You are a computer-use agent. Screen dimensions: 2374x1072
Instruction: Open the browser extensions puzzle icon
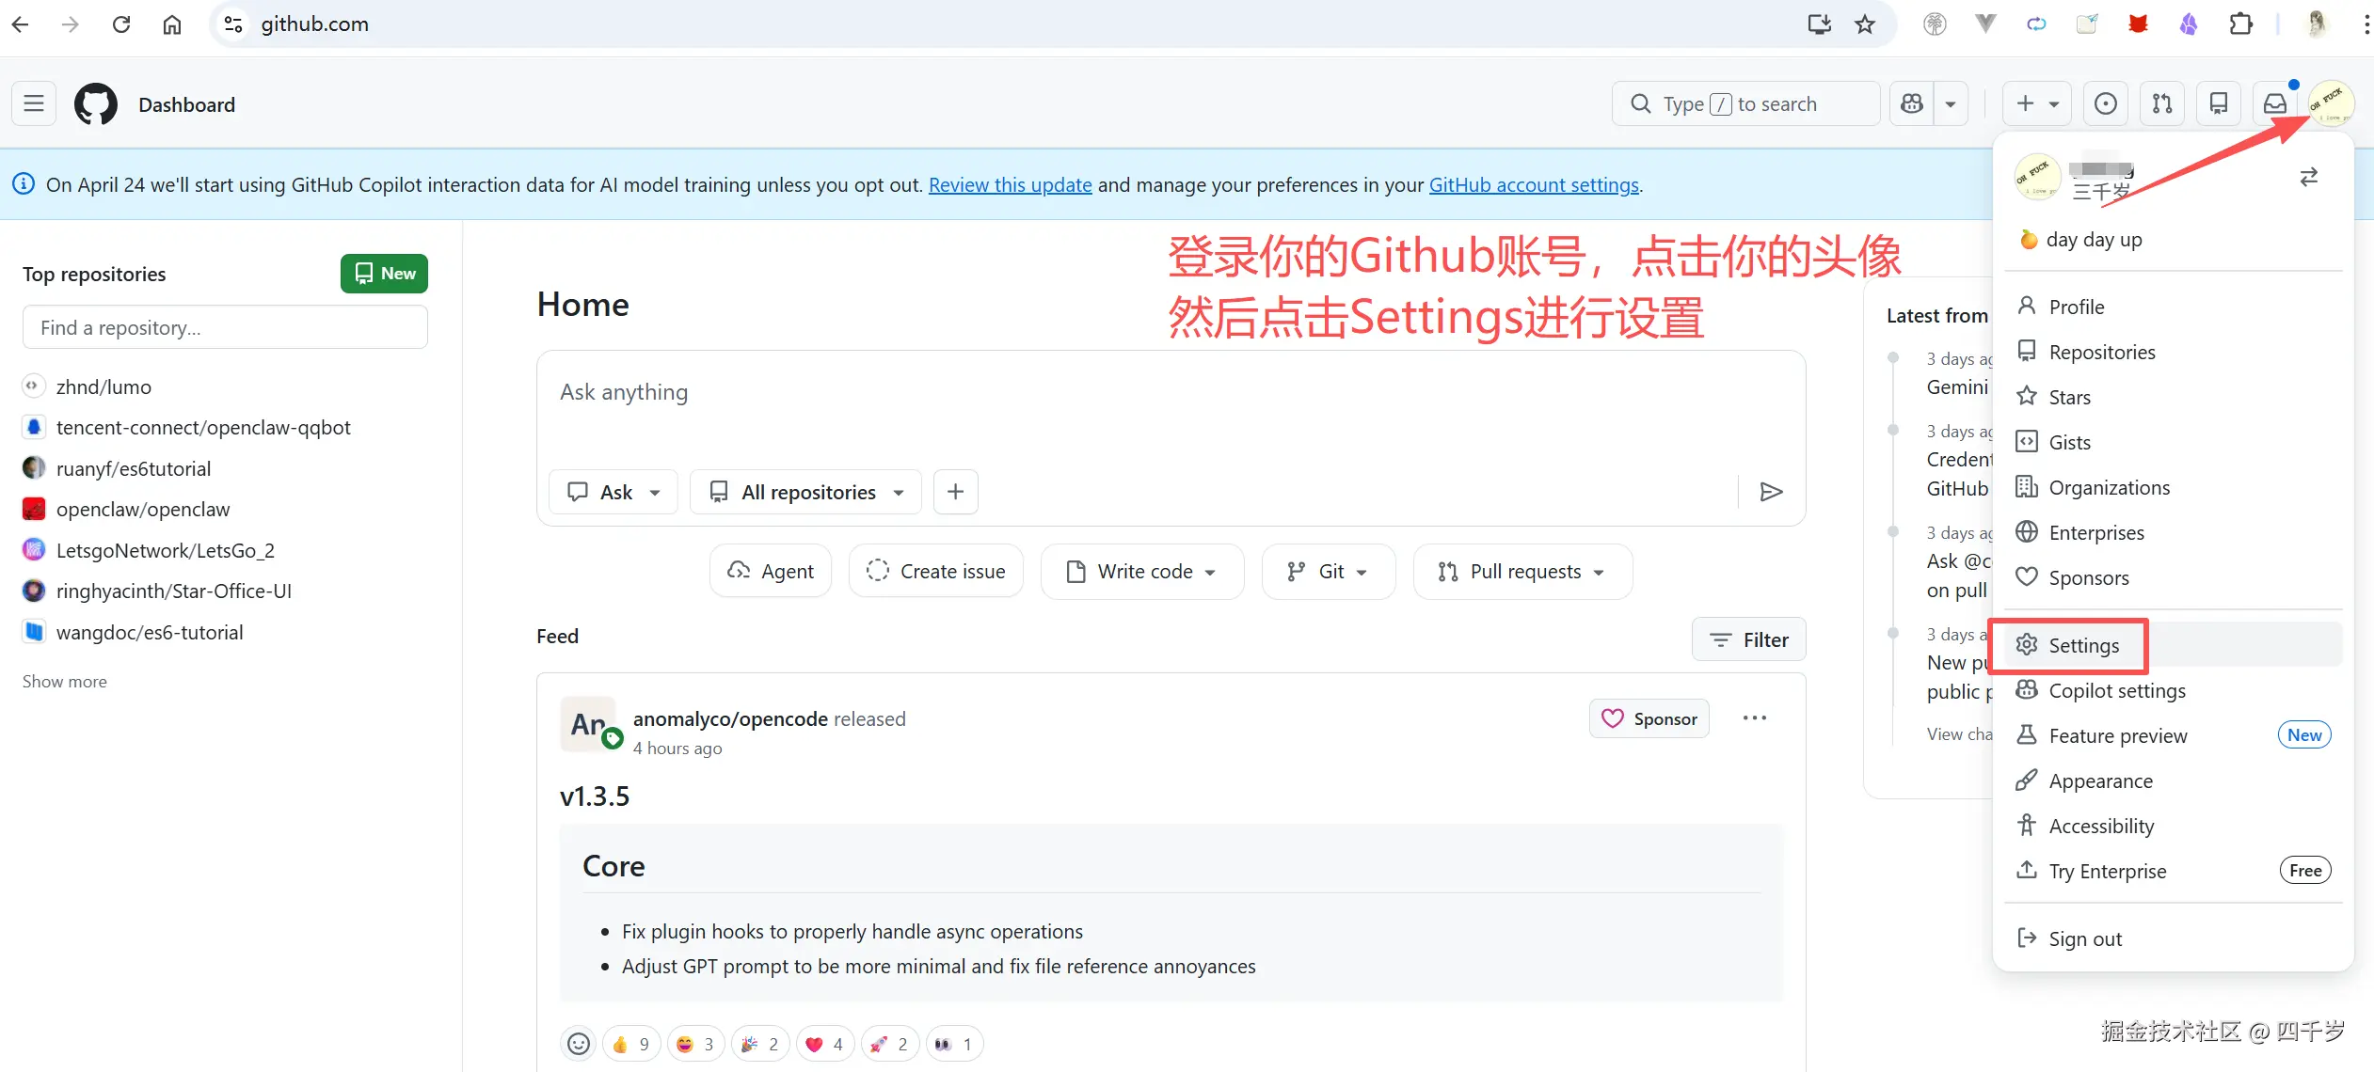tap(2240, 24)
